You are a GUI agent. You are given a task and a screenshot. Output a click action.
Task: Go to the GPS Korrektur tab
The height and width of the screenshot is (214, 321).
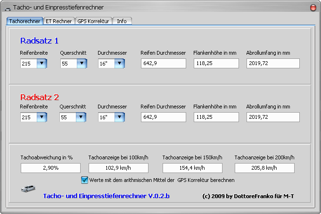tap(93, 21)
